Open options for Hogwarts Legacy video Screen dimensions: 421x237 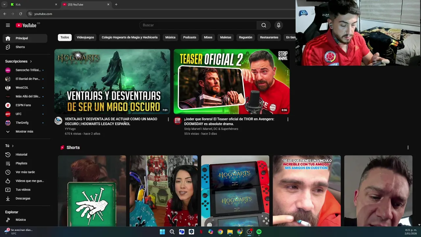(168, 119)
